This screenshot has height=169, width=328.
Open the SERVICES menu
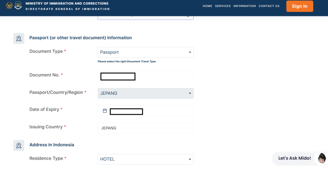223,6
